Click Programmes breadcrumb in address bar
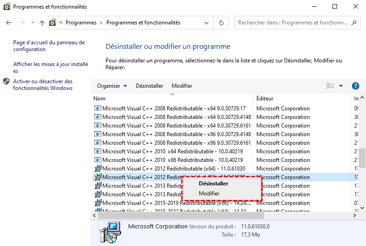The height and width of the screenshot is (246, 366). coord(81,23)
